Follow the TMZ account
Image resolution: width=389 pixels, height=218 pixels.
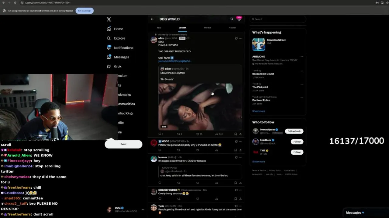point(297,152)
